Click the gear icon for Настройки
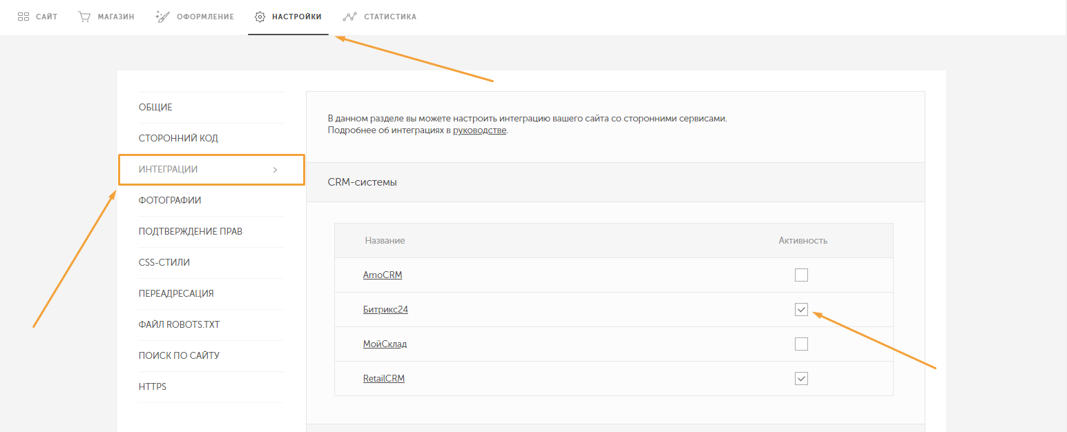This screenshot has width=1067, height=432. [x=260, y=17]
